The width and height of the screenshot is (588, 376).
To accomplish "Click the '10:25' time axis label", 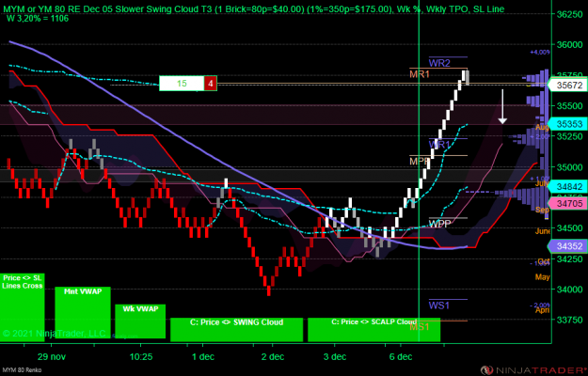I will 141,356.
